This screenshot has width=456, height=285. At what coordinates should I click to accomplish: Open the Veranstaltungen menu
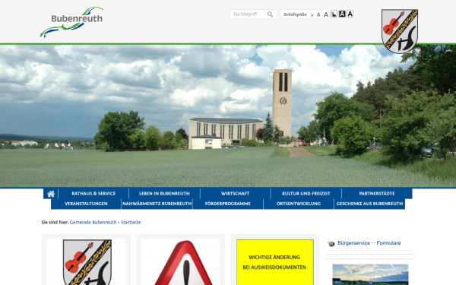coord(86,204)
